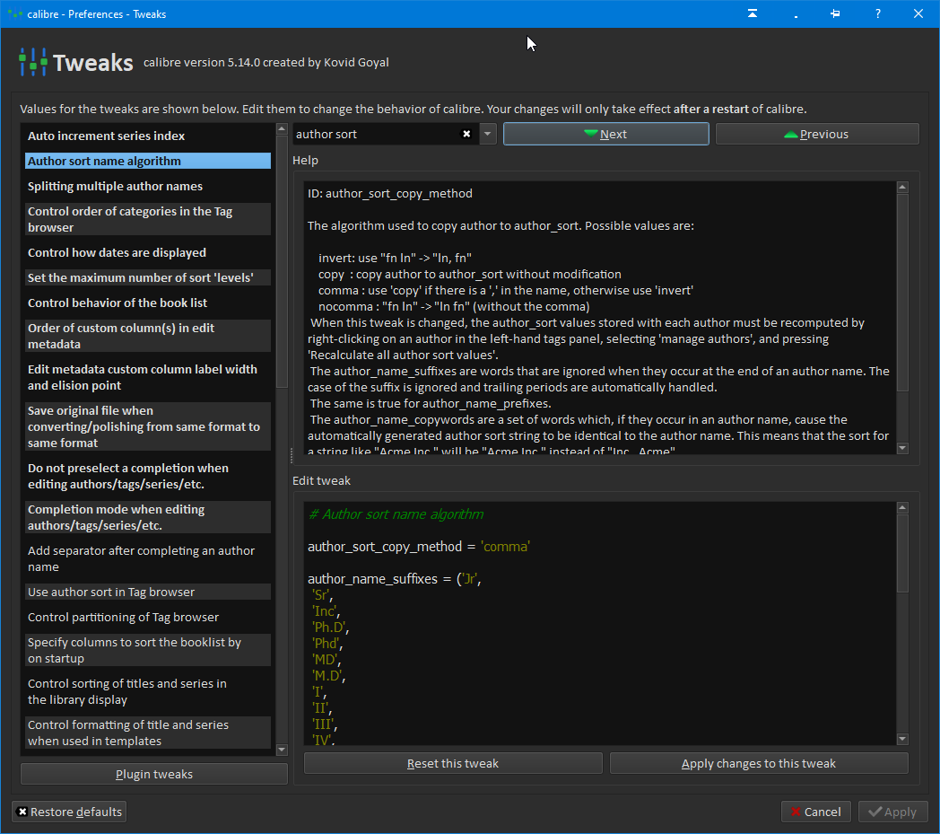Select Completion mode when editing authors tweak
The height and width of the screenshot is (834, 940).
(x=147, y=517)
